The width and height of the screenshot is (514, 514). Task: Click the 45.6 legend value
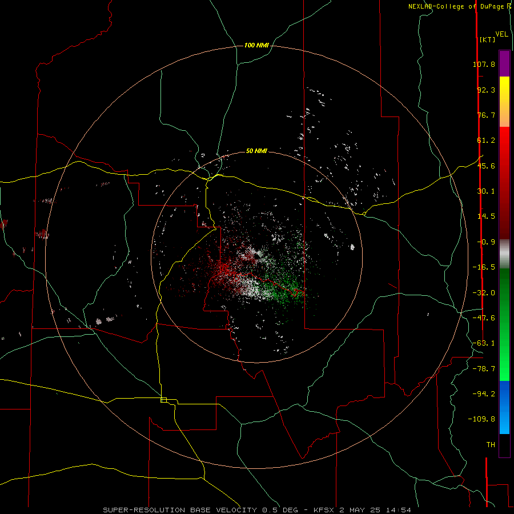(x=486, y=166)
